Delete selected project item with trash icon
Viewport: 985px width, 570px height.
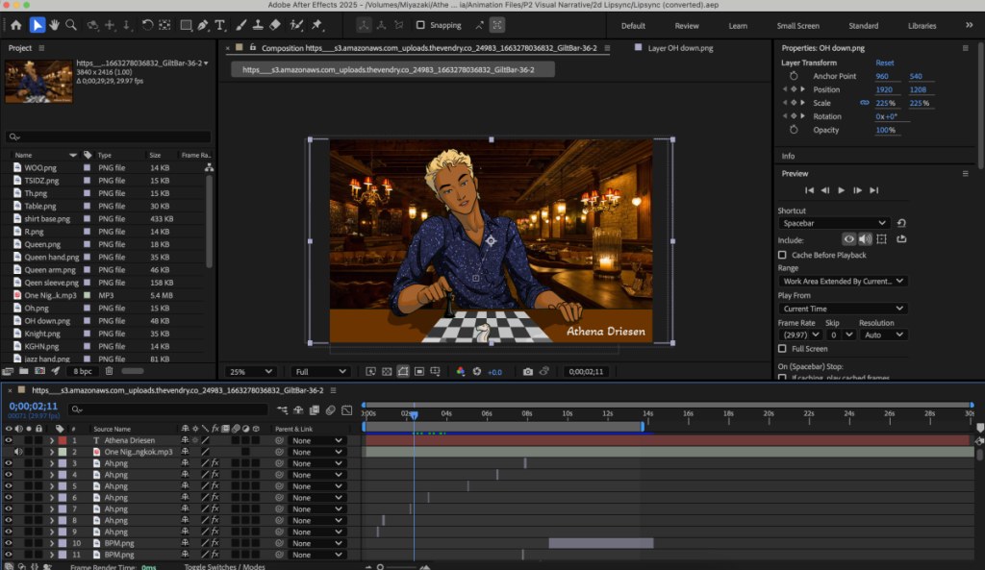(109, 370)
